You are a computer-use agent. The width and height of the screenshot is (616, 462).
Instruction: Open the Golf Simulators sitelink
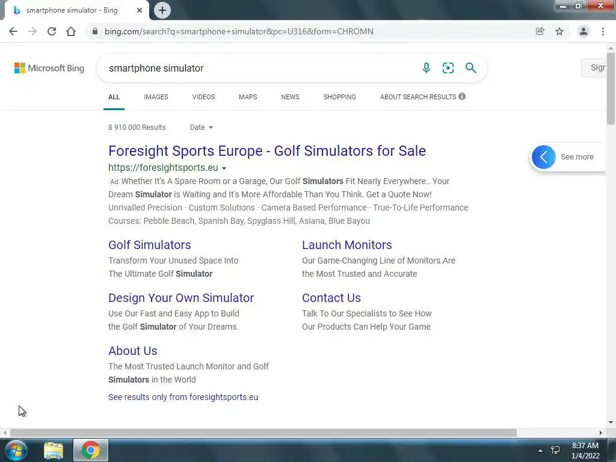(150, 245)
